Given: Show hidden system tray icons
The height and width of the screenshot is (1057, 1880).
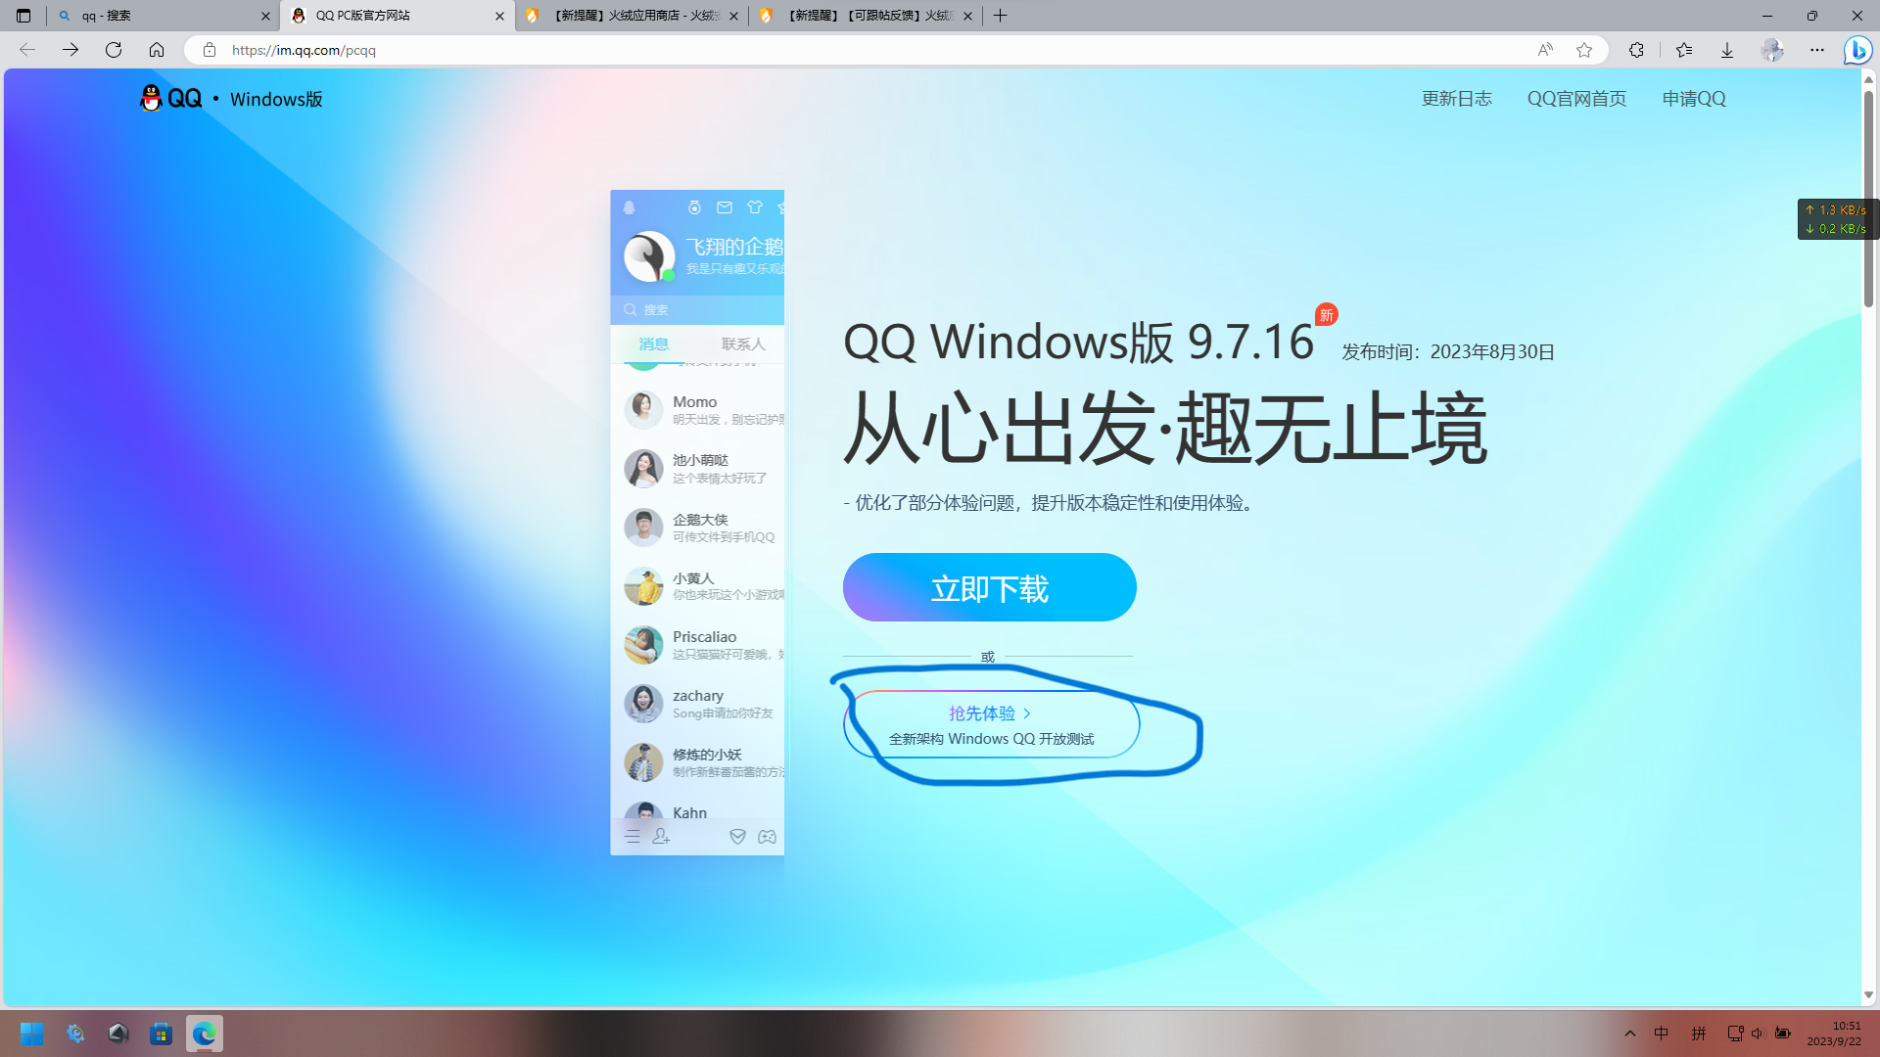Looking at the screenshot, I should pyautogui.click(x=1629, y=1034).
